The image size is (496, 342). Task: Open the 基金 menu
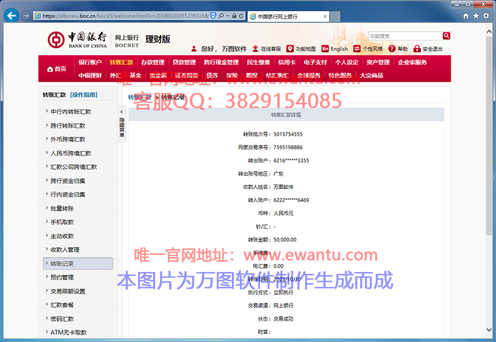click(135, 75)
